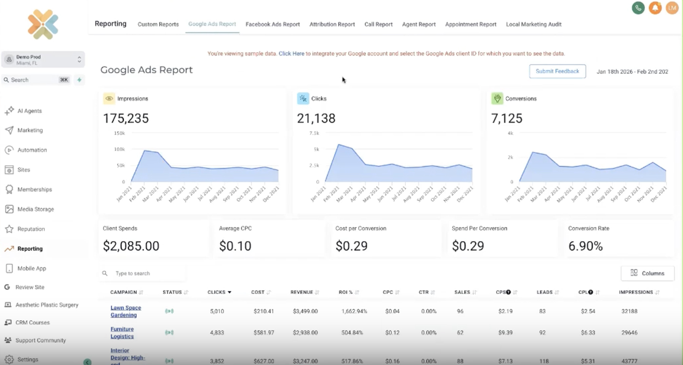Click the lightning bolt quick actions icon
Image resolution: width=683 pixels, height=365 pixels.
80,80
